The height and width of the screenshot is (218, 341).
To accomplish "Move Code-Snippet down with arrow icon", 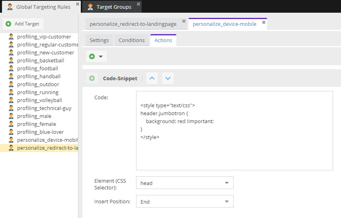I will (168, 78).
